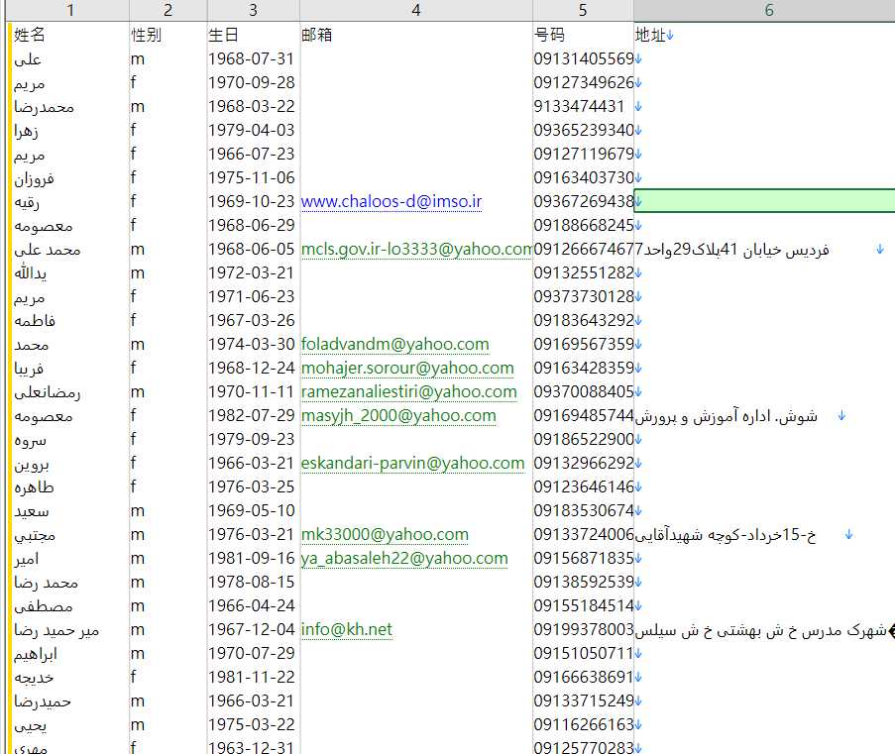Select birthday cell 1967-12-04

pyautogui.click(x=253, y=629)
